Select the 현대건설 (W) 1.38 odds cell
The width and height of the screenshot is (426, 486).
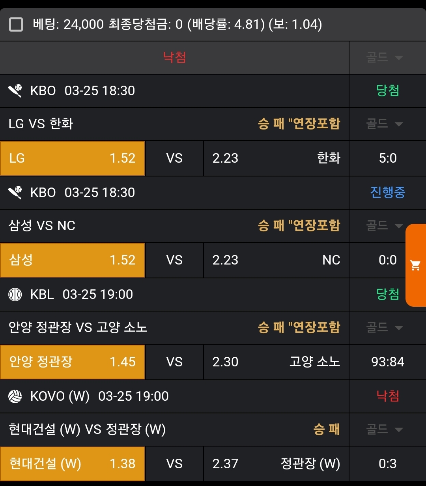click(x=73, y=464)
